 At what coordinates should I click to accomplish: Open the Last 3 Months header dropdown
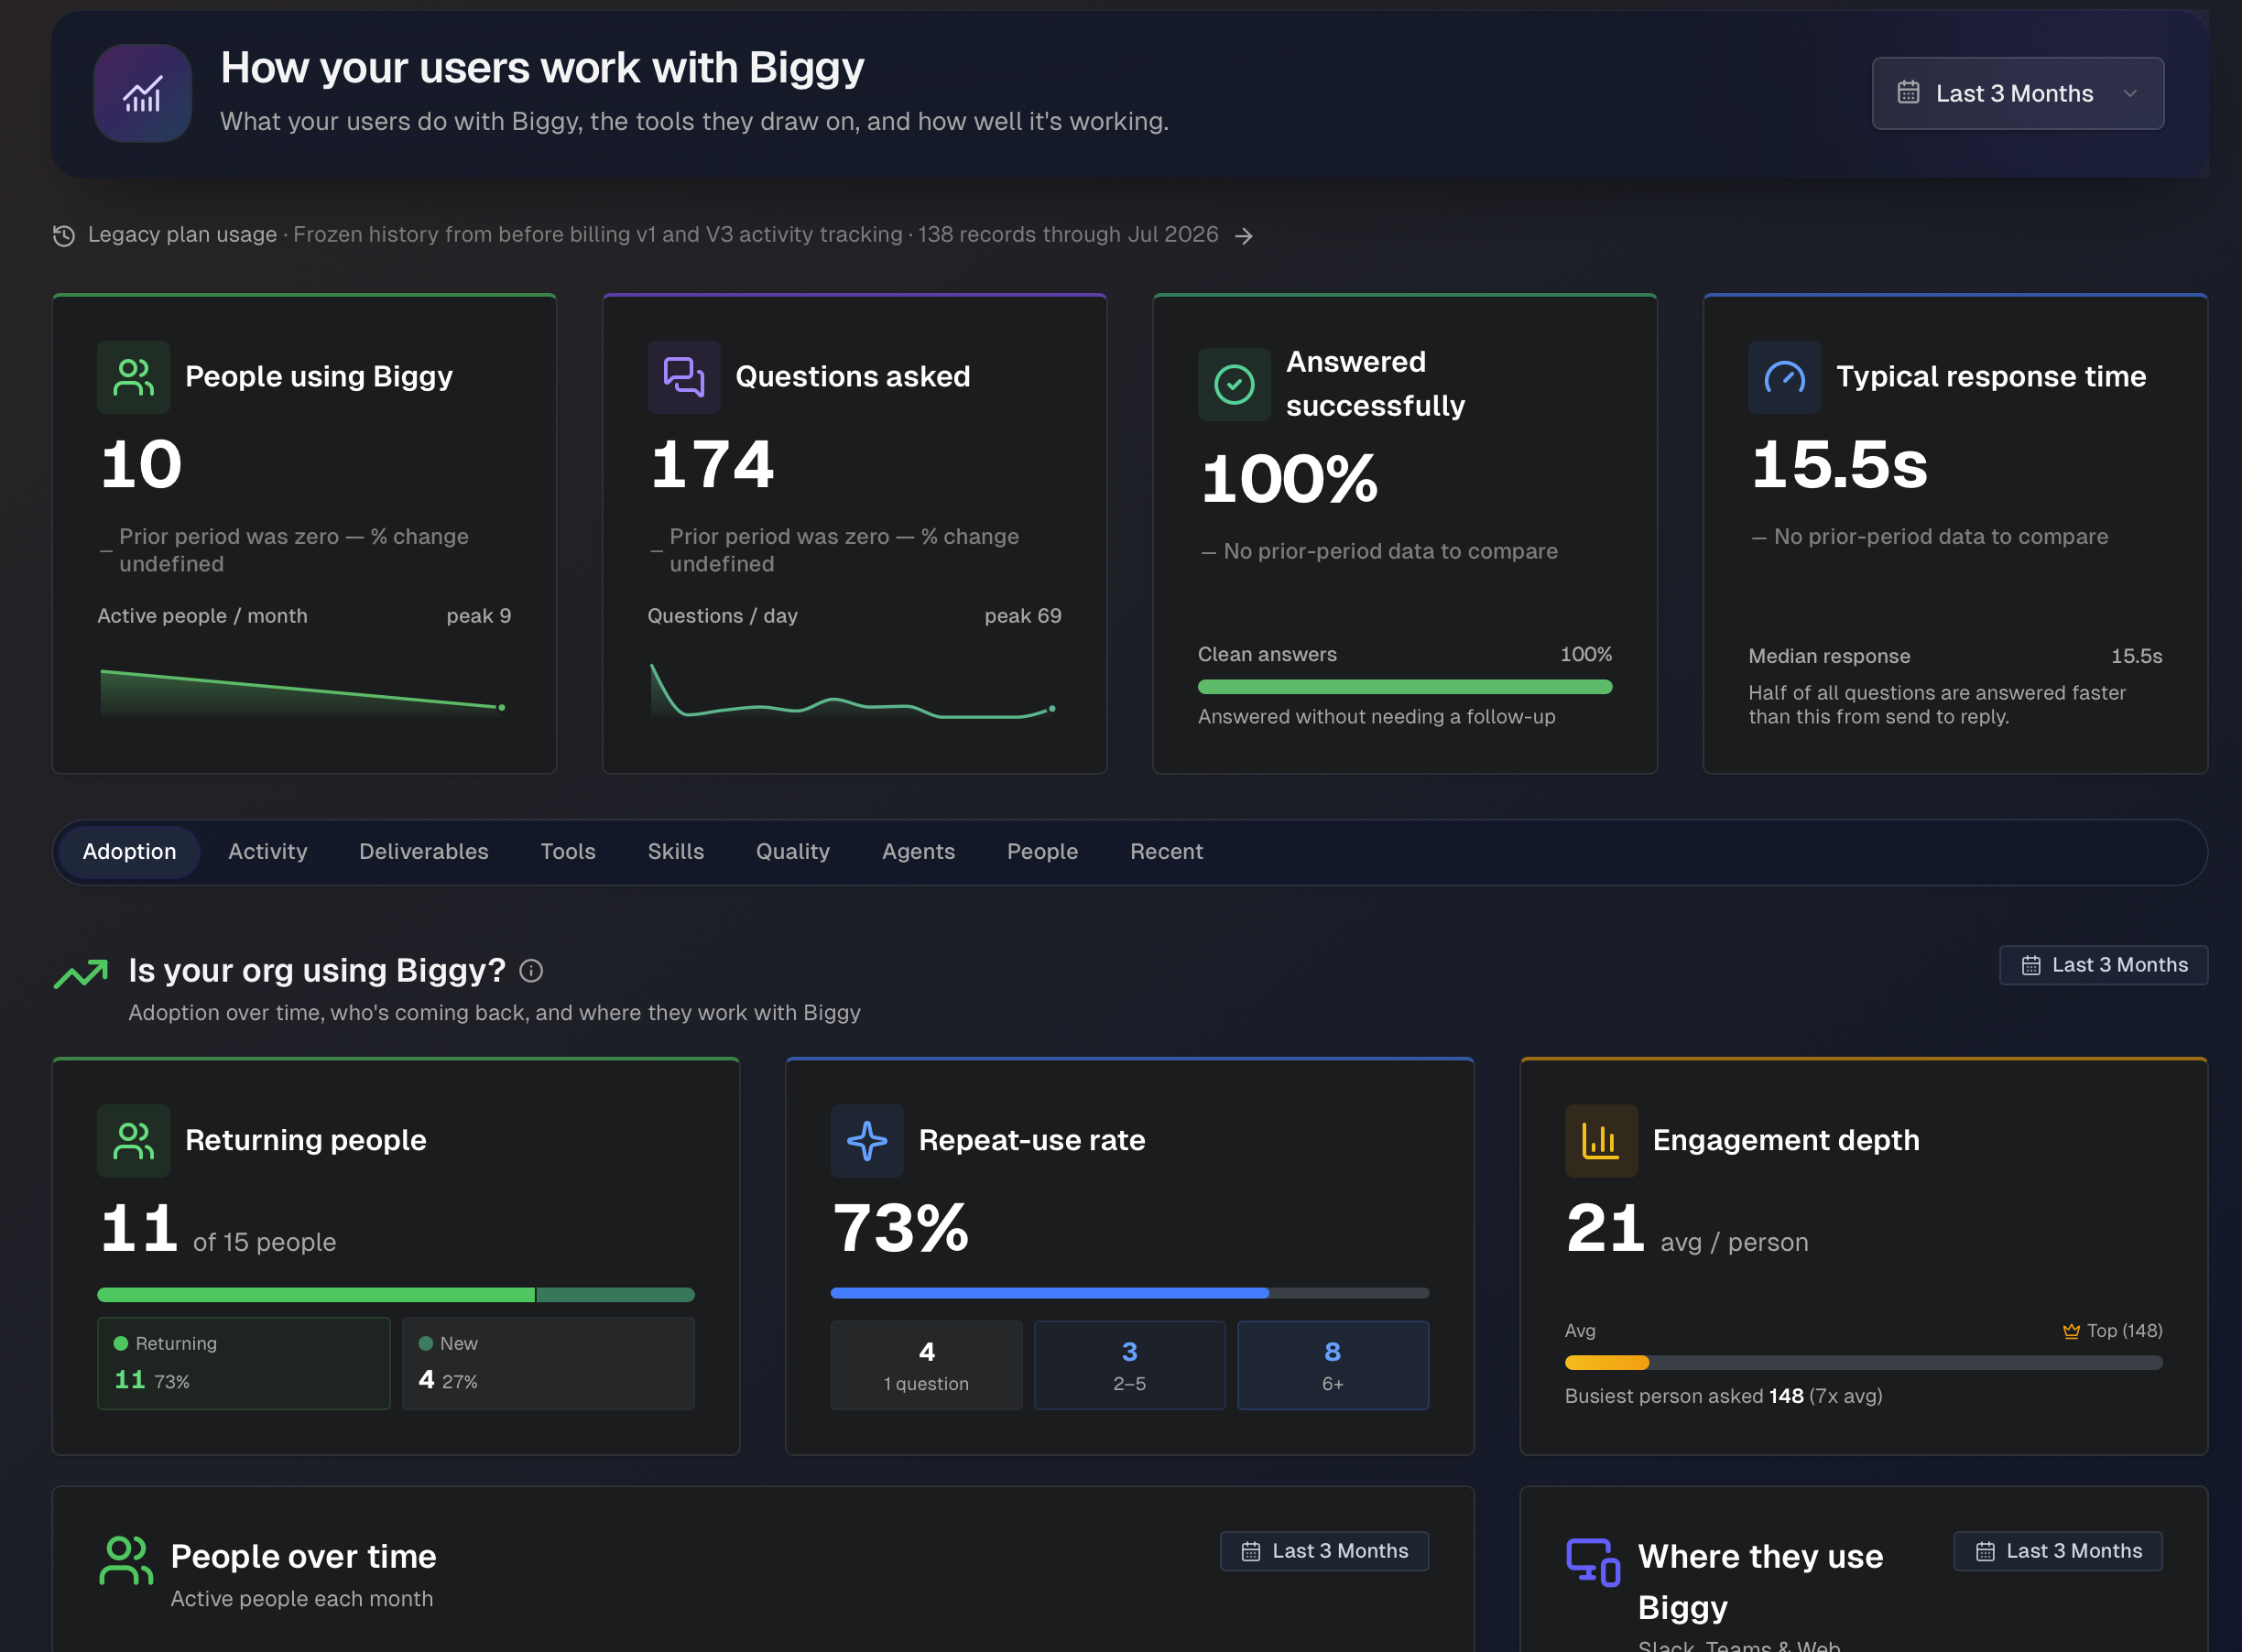(x=2017, y=93)
